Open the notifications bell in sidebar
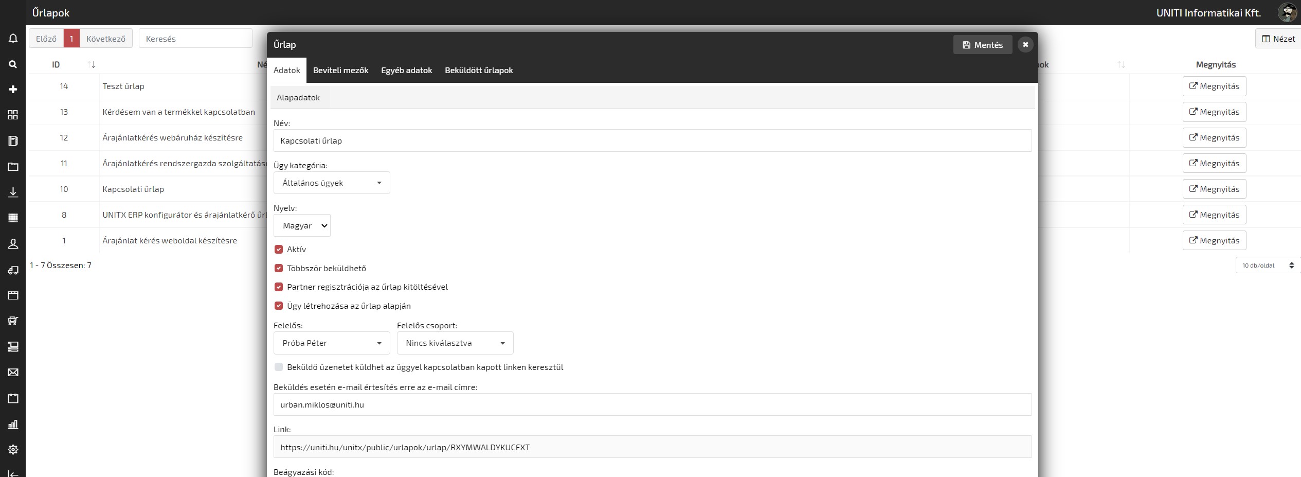1301x477 pixels. tap(13, 39)
